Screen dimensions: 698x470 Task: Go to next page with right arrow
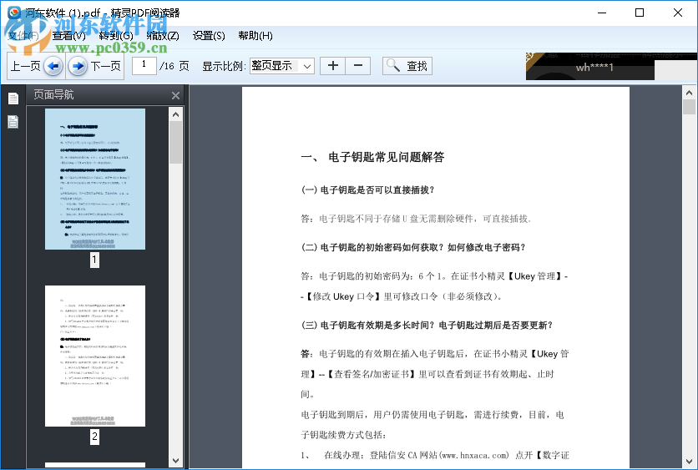(77, 66)
